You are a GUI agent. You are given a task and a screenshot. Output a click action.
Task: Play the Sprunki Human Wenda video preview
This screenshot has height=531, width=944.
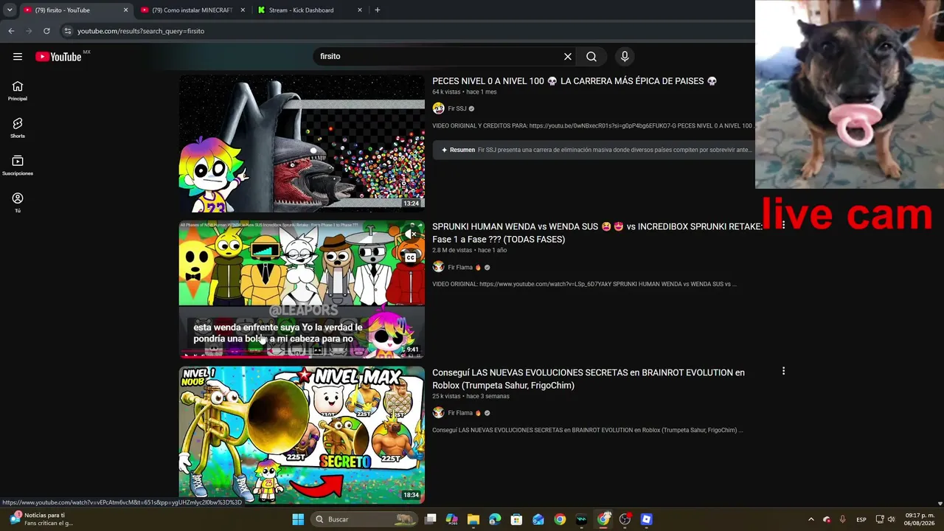[x=302, y=289]
